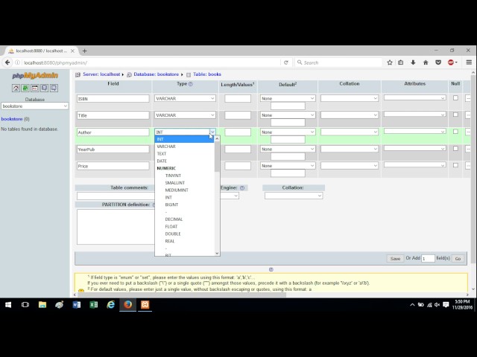Choose DECIMAL from the type list
The height and width of the screenshot is (357, 477).
coord(185,219)
